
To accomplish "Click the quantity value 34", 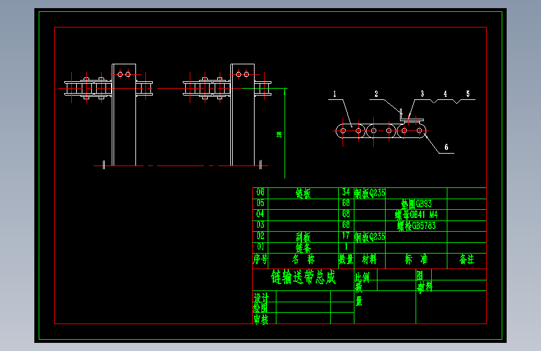I will [x=346, y=192].
